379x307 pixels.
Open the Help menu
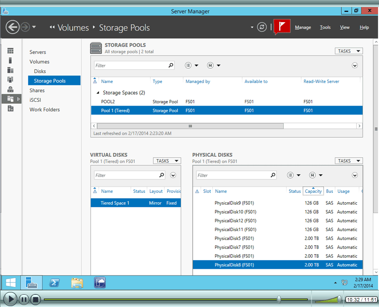click(364, 27)
